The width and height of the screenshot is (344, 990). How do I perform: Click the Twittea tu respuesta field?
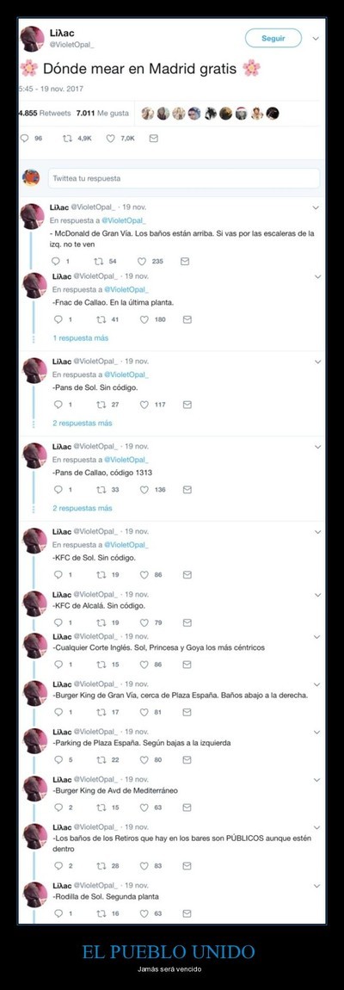pos(184,178)
